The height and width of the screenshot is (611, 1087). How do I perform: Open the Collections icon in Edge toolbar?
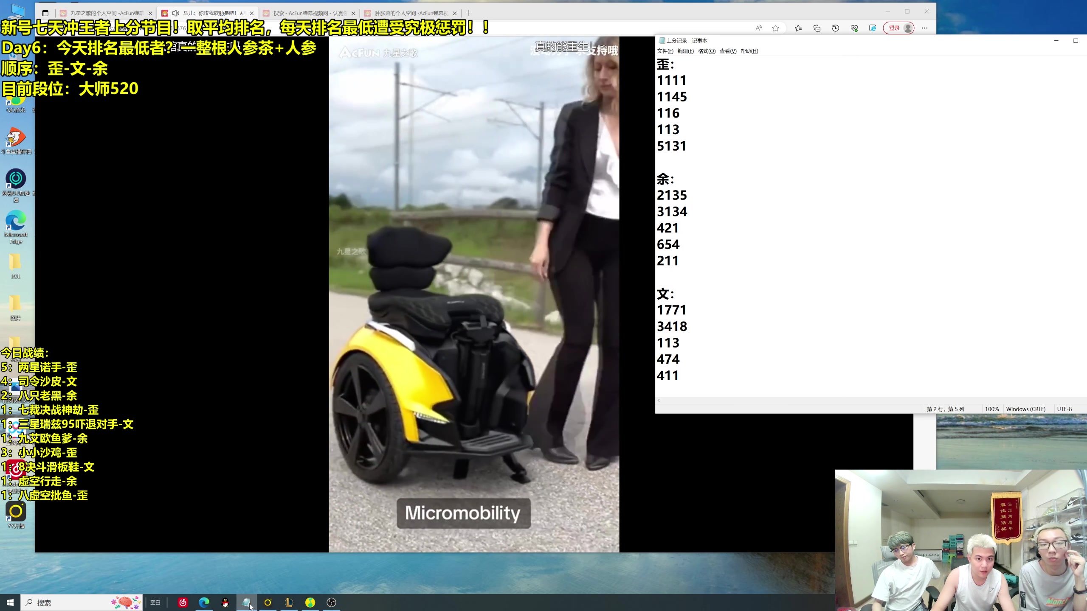(817, 28)
